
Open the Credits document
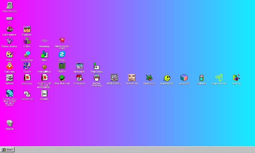pos(44,94)
